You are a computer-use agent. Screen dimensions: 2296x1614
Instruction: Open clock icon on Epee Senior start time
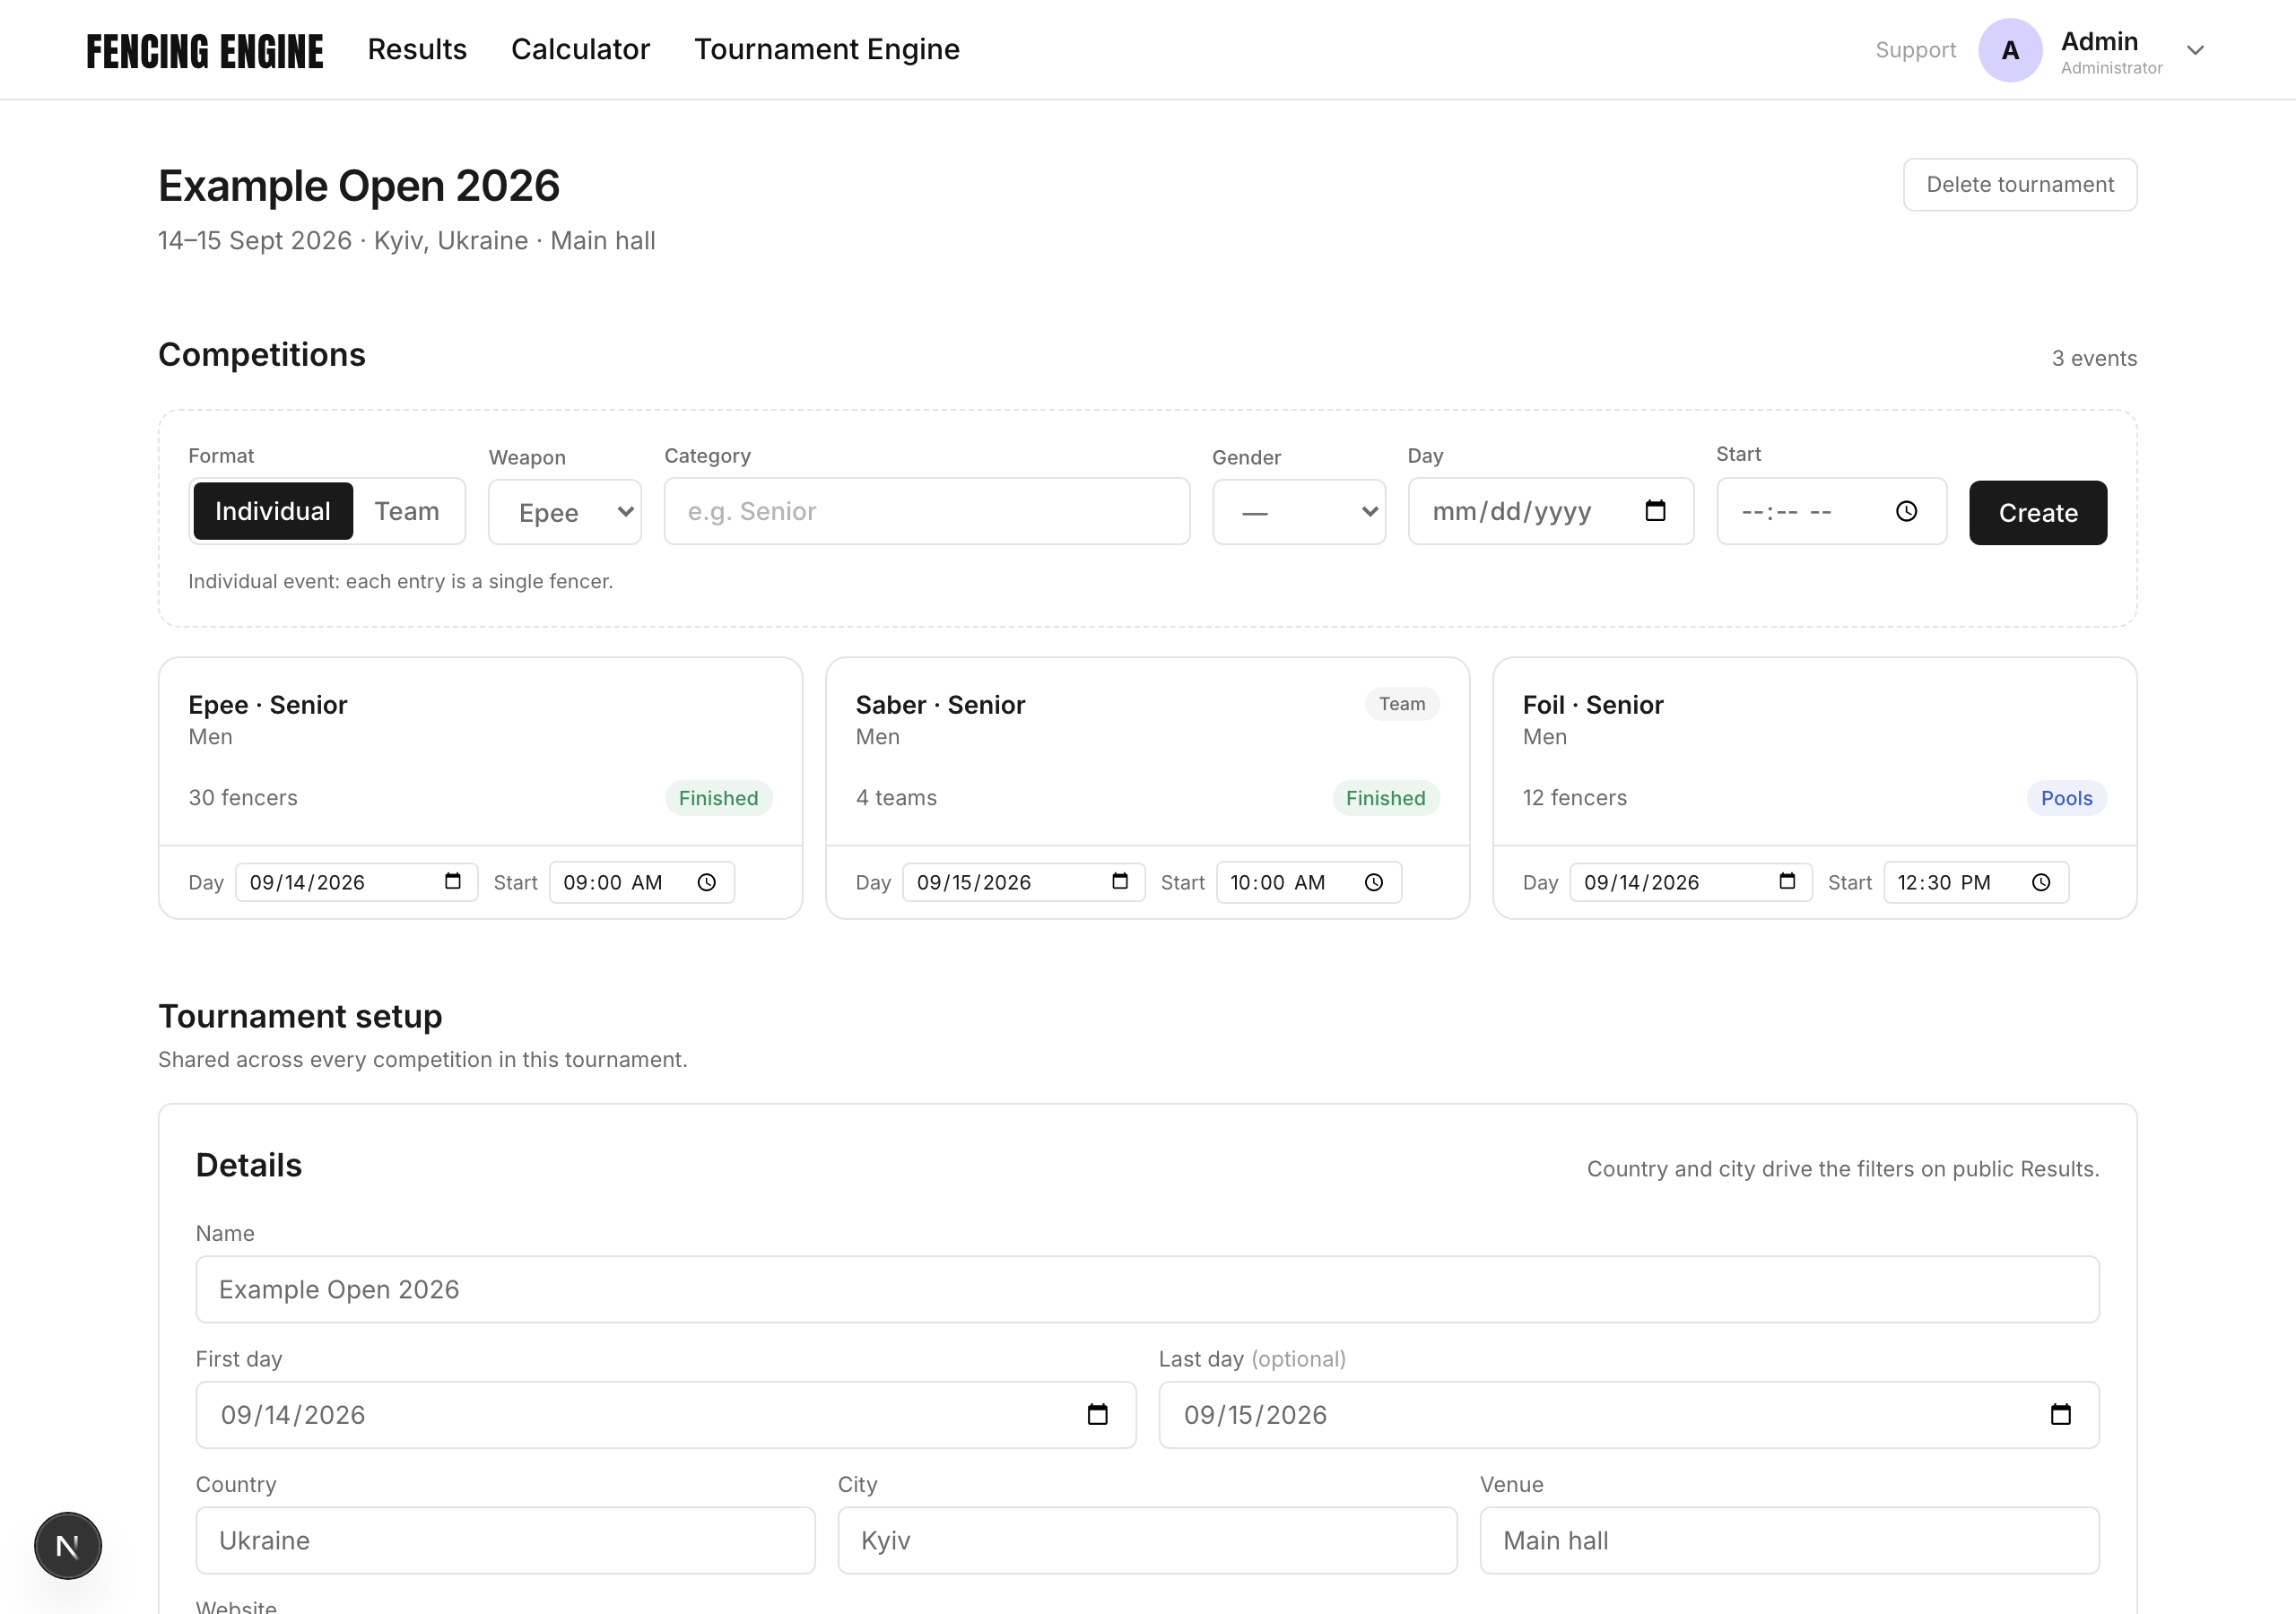pos(707,882)
